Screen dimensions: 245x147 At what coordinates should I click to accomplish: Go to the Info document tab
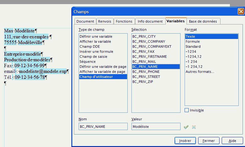coord(150,21)
